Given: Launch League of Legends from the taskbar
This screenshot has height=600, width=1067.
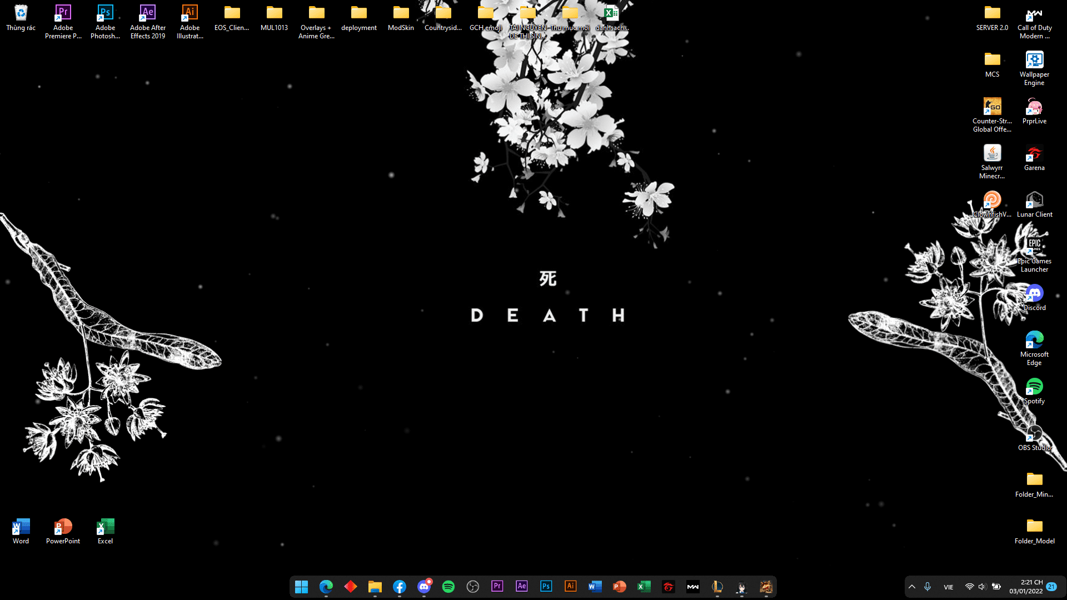Looking at the screenshot, I should 717,586.
